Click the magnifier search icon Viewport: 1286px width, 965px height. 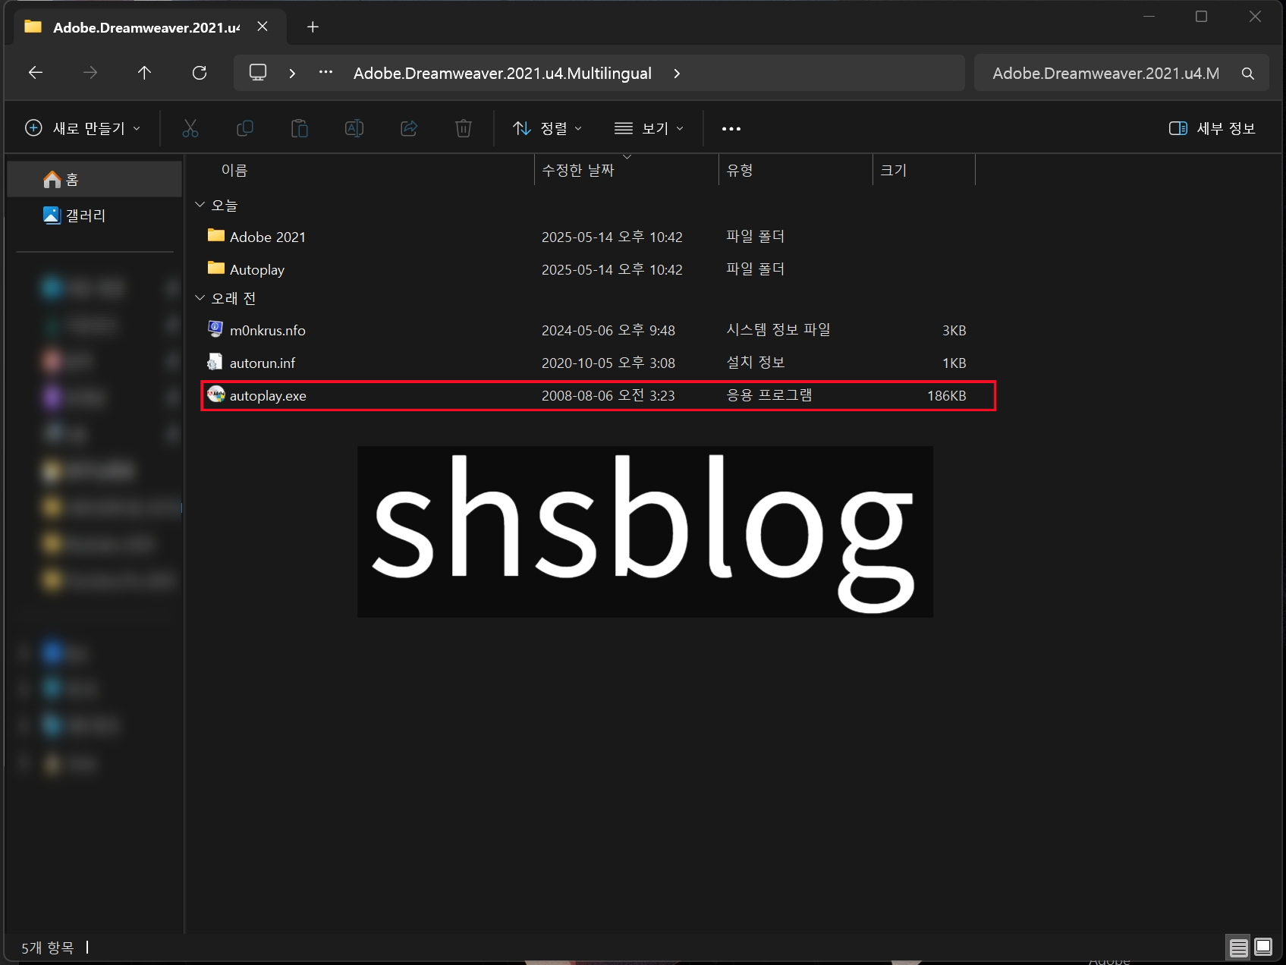click(x=1247, y=74)
